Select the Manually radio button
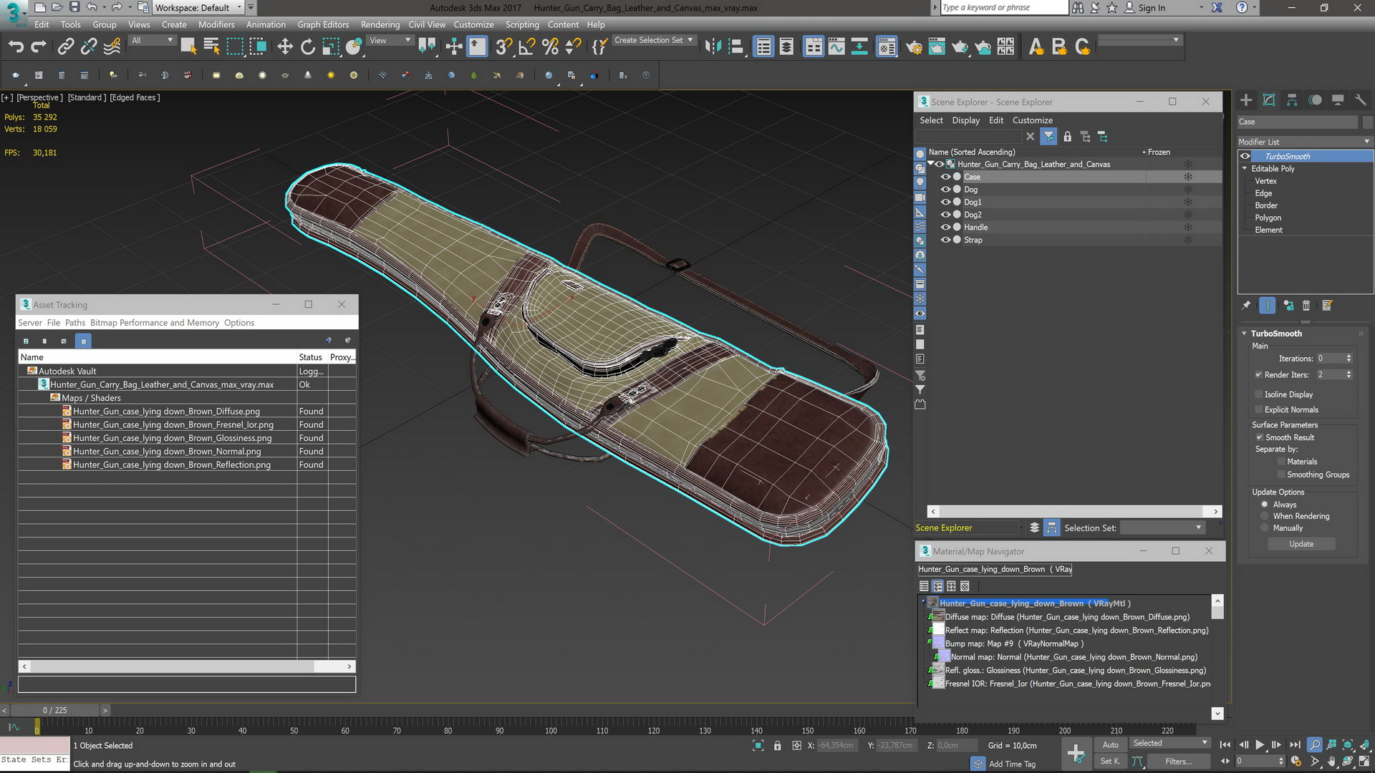This screenshot has width=1375, height=773. 1265,528
